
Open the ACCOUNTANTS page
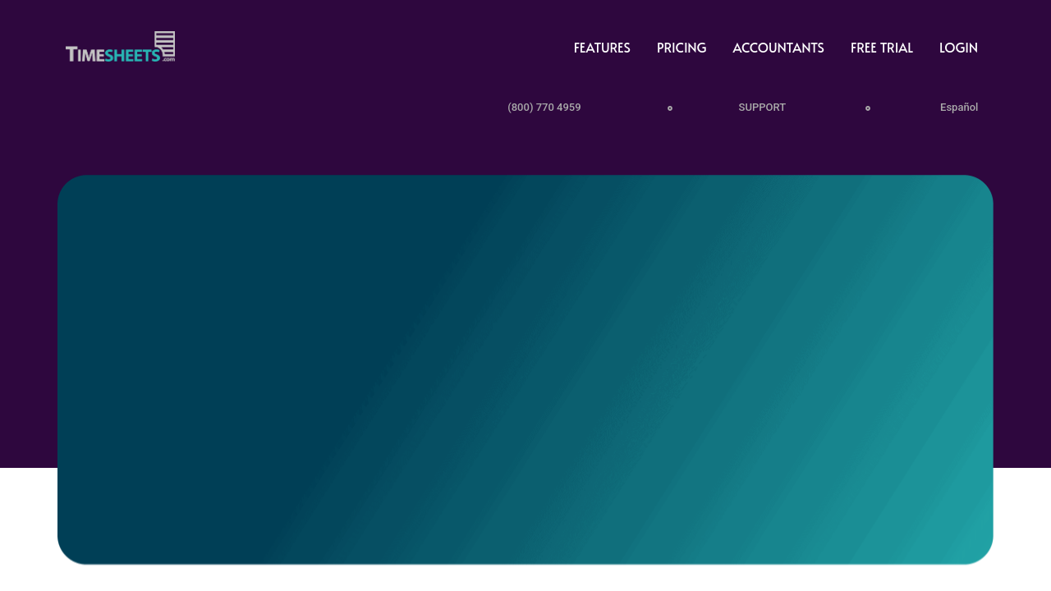(x=778, y=48)
